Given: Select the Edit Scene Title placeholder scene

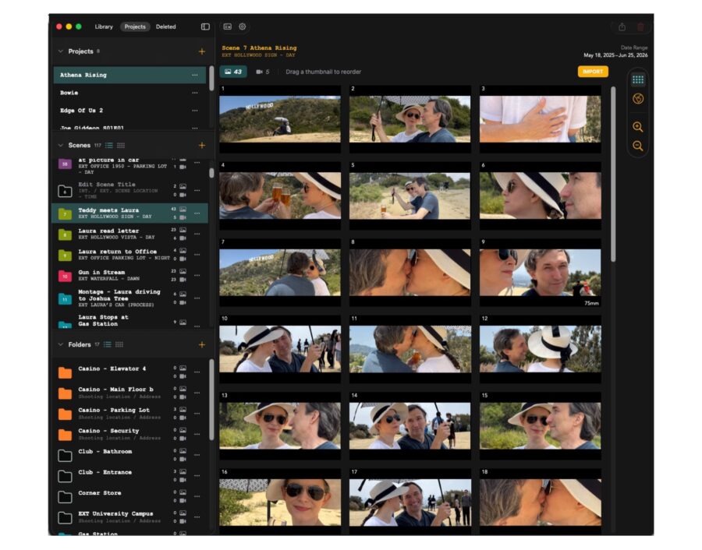Looking at the screenshot, I should (129, 191).
